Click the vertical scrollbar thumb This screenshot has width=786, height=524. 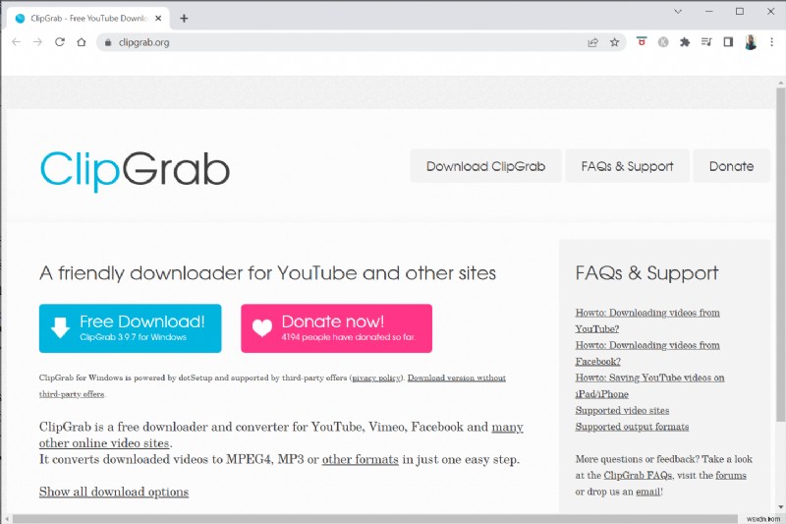pos(780,254)
